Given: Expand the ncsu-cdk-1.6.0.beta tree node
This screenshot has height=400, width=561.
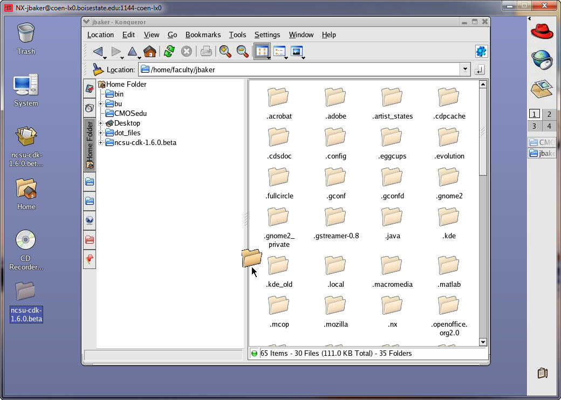Looking at the screenshot, I should 101,143.
